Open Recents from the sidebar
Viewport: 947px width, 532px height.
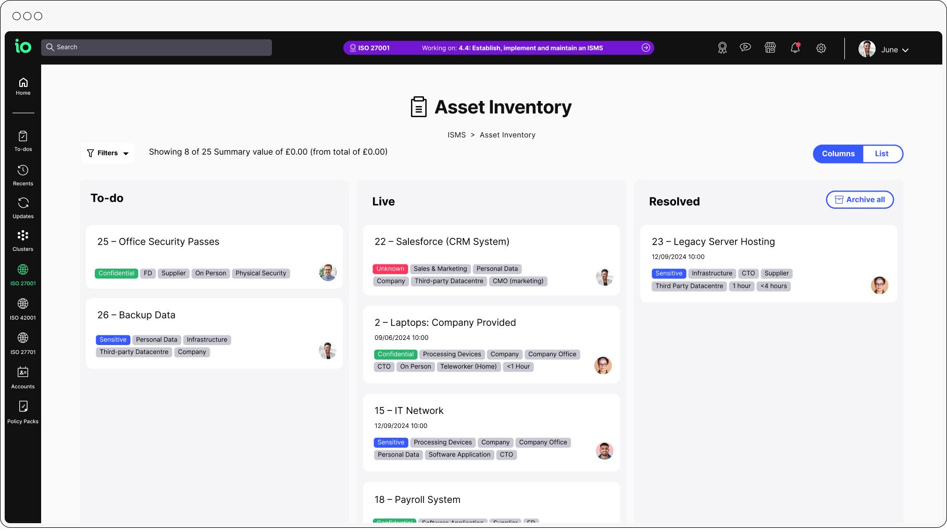coord(23,173)
